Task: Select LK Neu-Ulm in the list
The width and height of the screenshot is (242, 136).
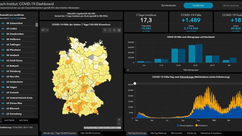Action: (x=18, y=76)
